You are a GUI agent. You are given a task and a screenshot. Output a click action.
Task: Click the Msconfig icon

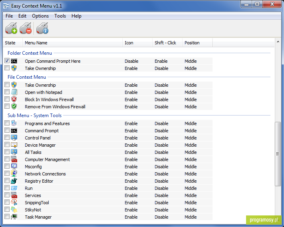pos(14,167)
